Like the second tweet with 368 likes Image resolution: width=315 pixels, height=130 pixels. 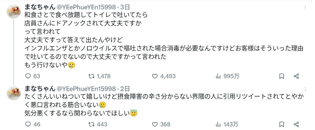coord(155,124)
